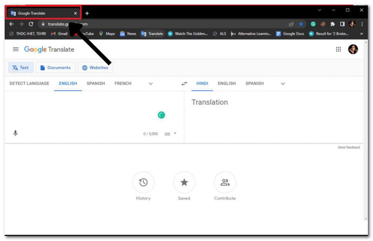Expand more target languages
Image resolution: width=373 pixels, height=241 pixels.
(283, 84)
